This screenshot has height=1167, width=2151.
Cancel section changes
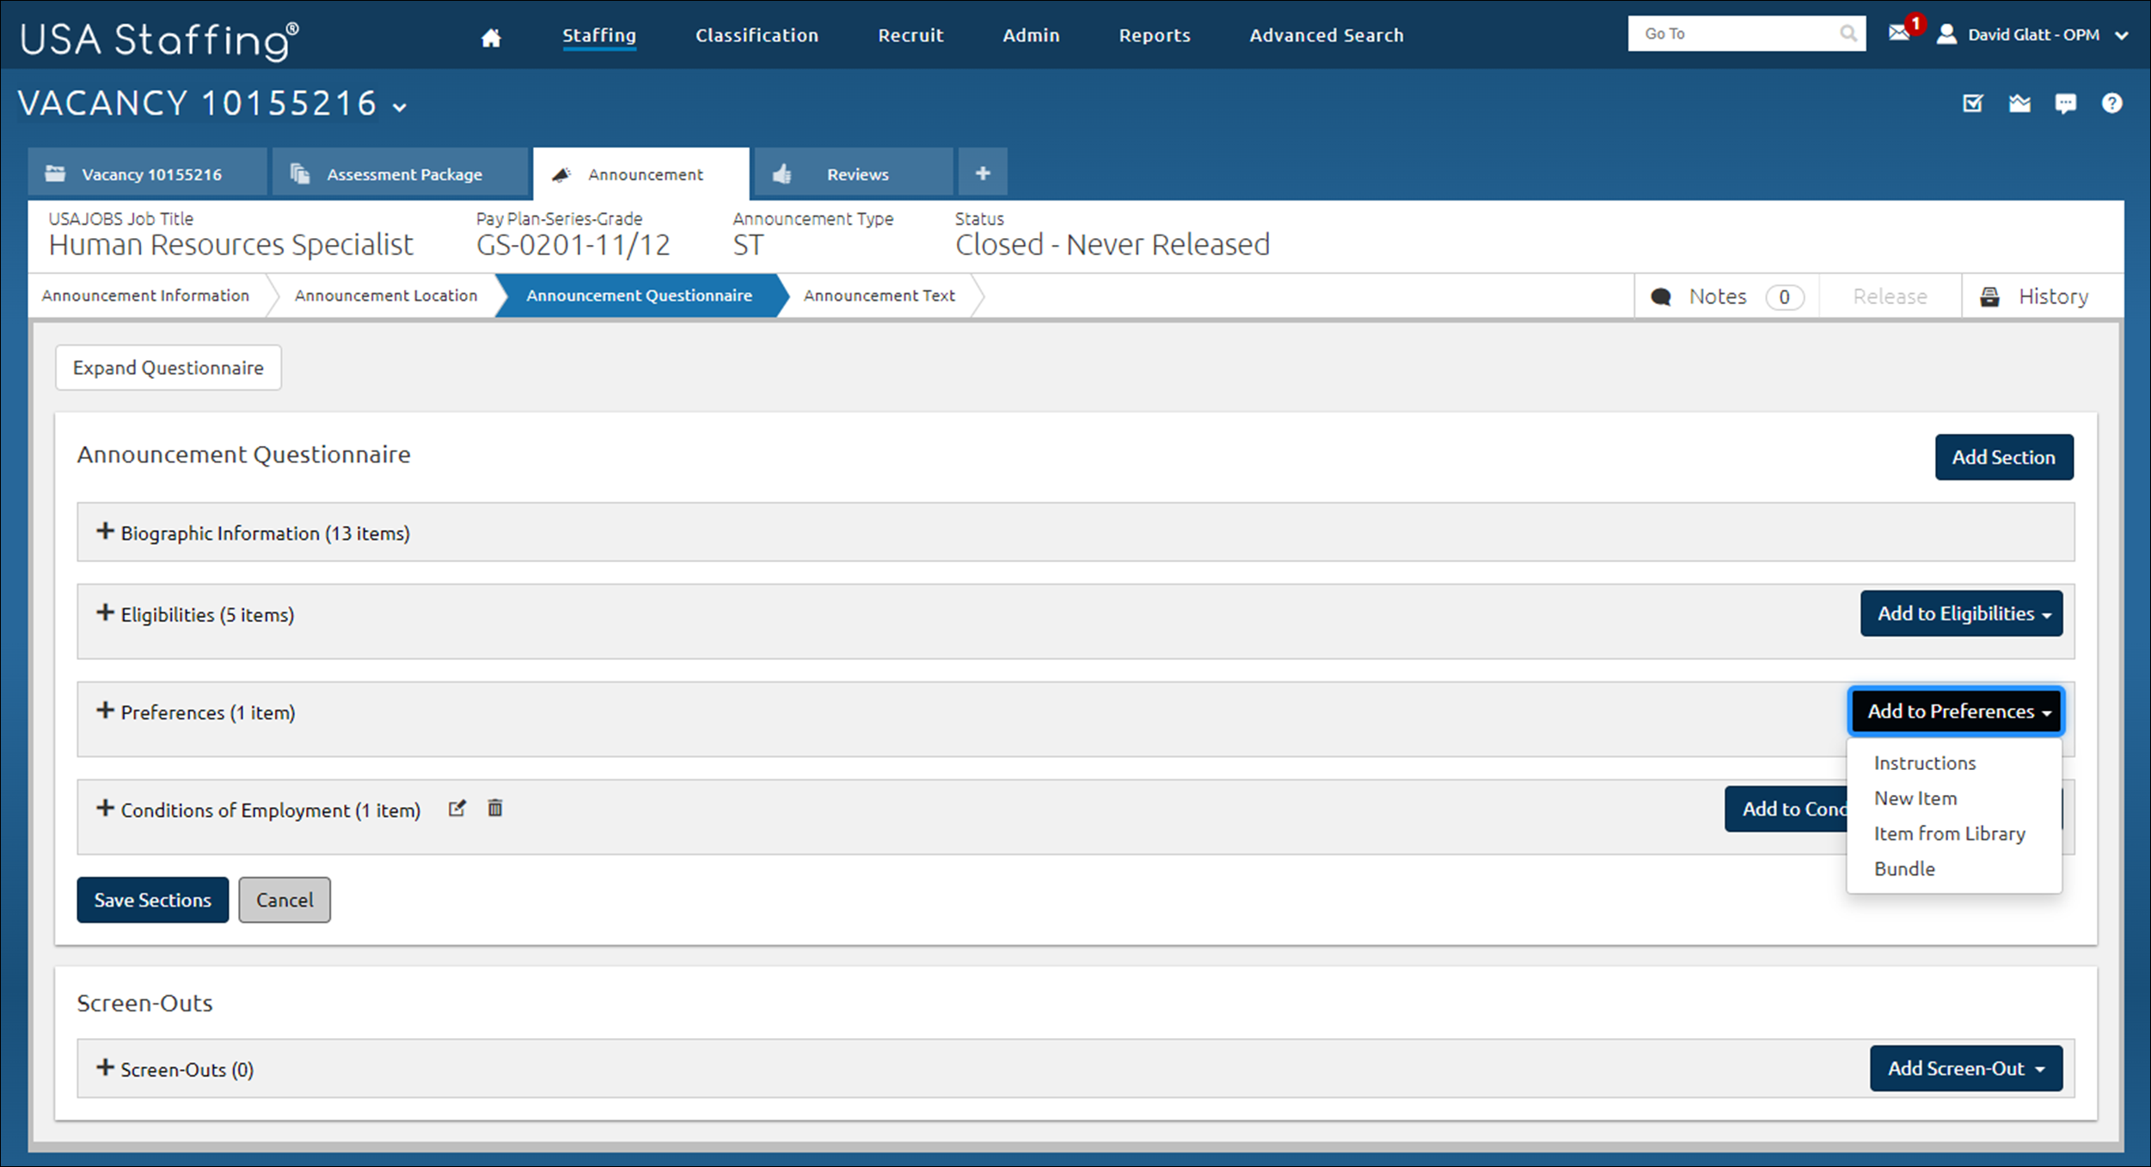coord(285,900)
